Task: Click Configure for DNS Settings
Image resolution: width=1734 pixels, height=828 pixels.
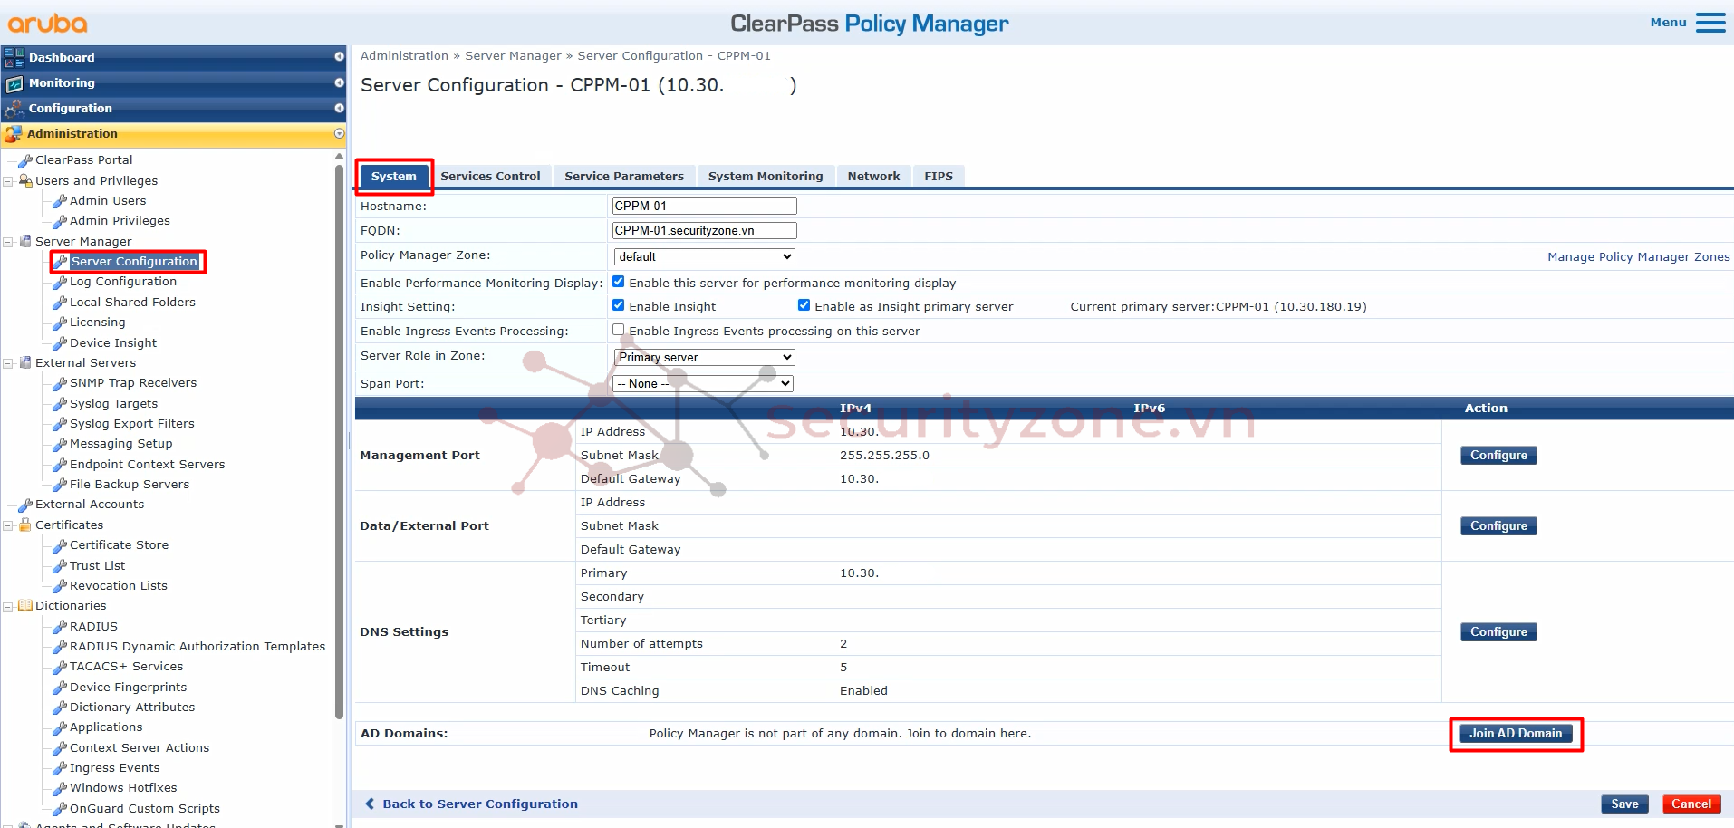Action: click(x=1498, y=632)
